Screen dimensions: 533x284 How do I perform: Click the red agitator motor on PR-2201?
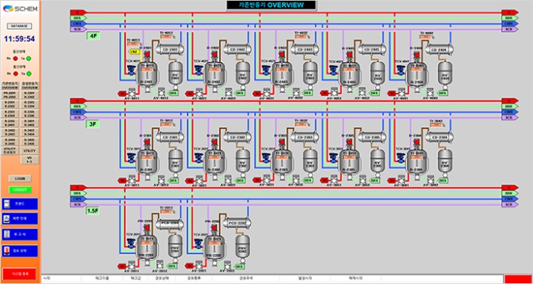coord(147,227)
